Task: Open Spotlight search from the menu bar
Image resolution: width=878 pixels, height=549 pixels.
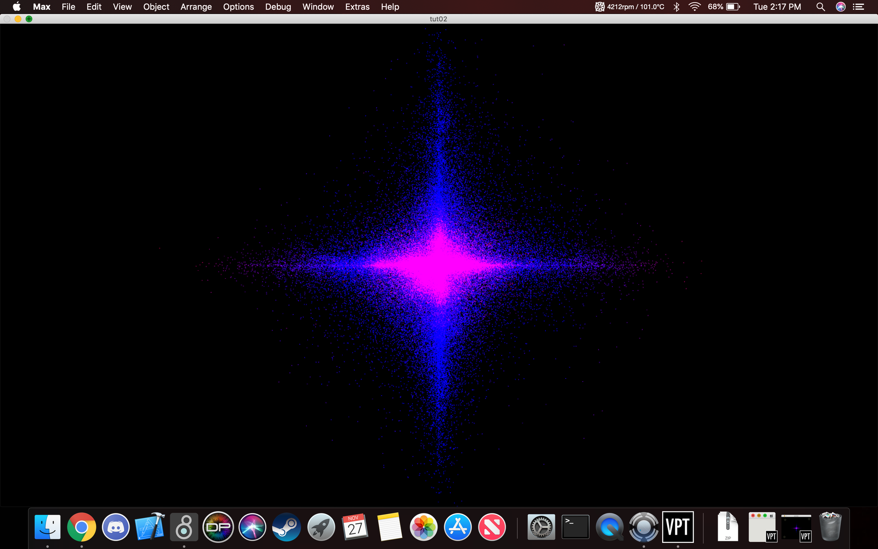Action: (x=821, y=7)
